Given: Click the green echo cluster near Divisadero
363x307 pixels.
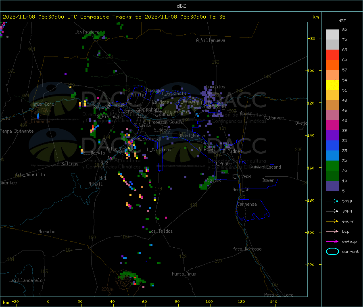Looking at the screenshot, I should coord(97,36).
